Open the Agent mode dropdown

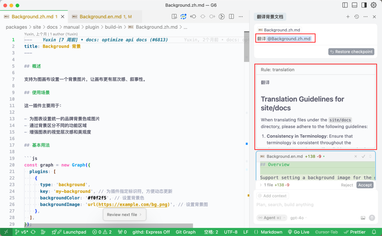(272, 218)
